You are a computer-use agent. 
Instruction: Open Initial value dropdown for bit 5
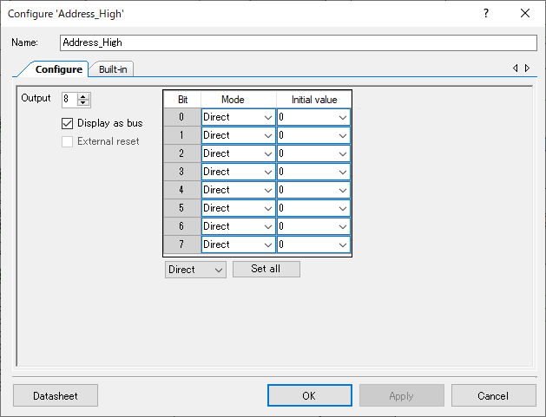point(313,208)
